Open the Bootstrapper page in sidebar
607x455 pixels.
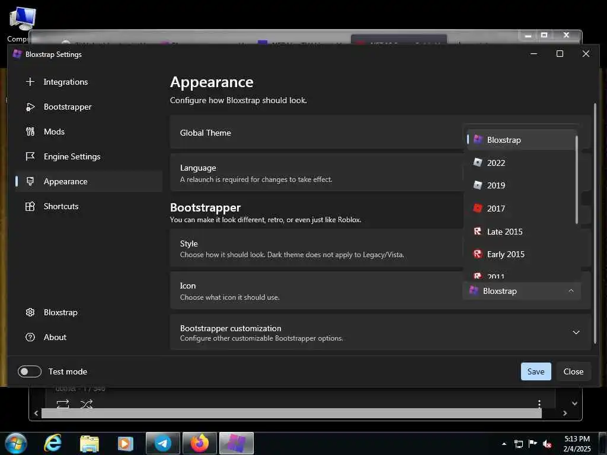(x=89, y=107)
